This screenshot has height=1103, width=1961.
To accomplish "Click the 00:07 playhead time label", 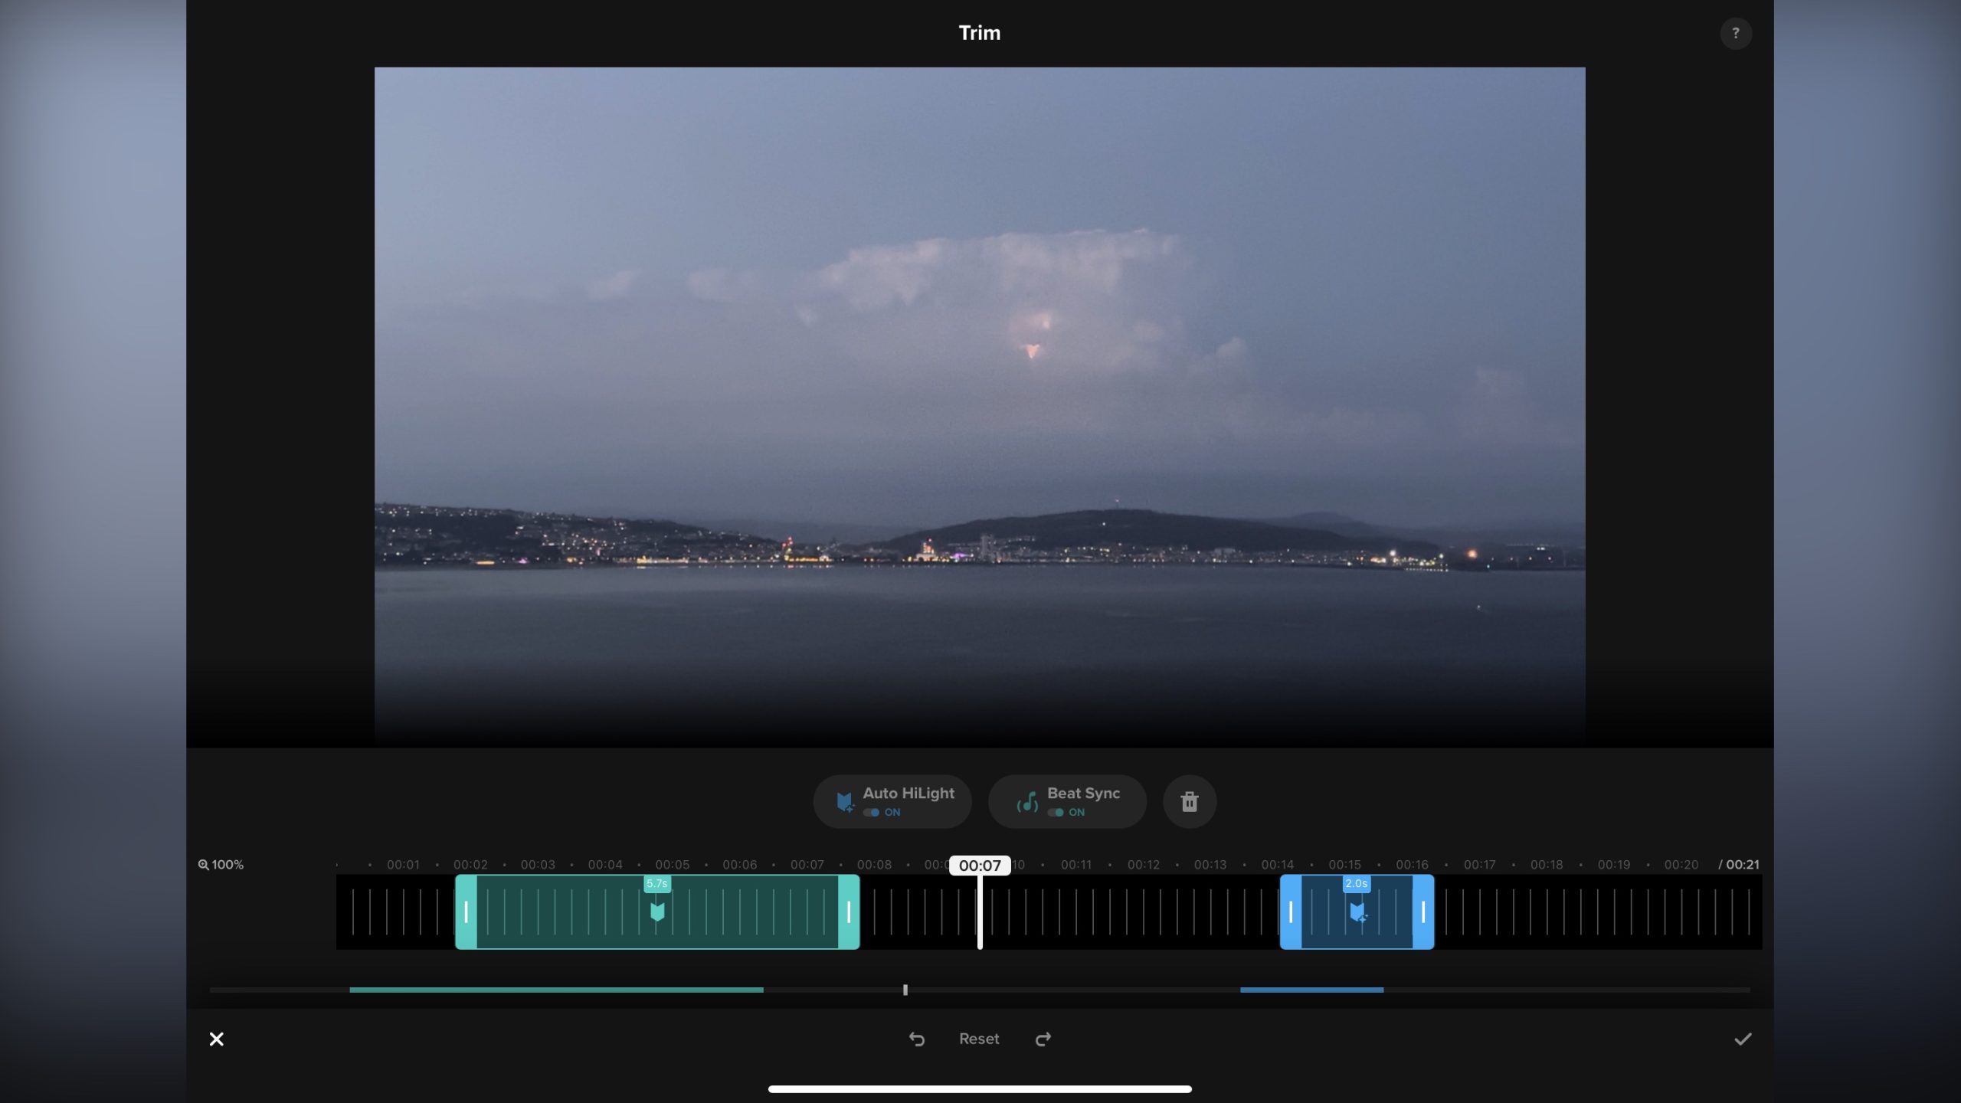I will point(980,866).
